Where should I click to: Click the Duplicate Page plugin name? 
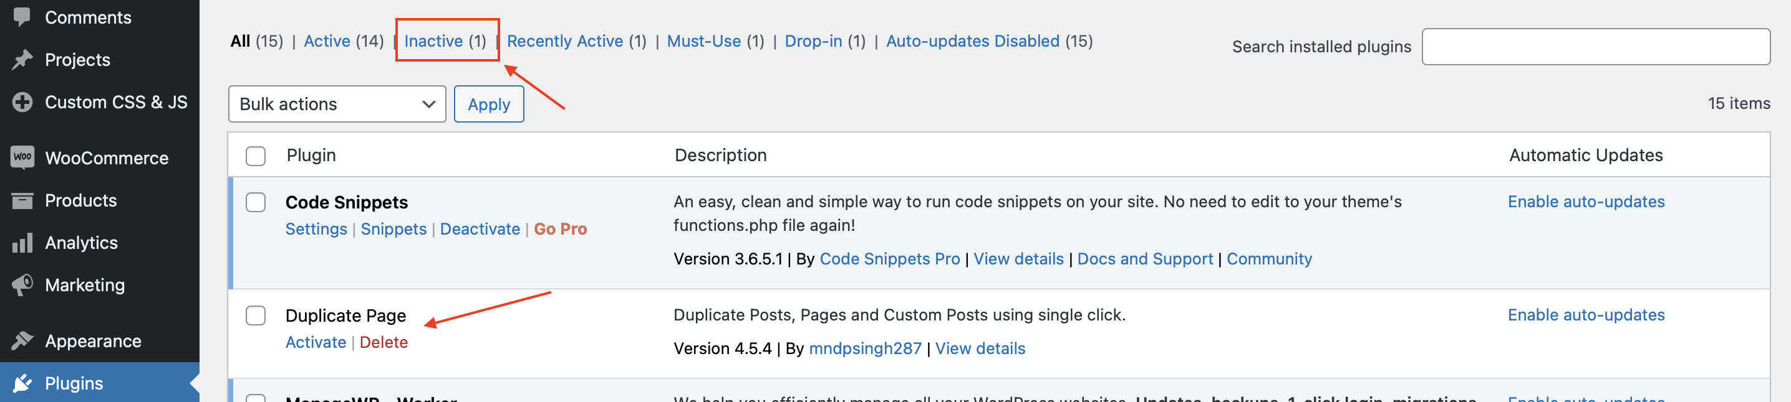tap(345, 316)
